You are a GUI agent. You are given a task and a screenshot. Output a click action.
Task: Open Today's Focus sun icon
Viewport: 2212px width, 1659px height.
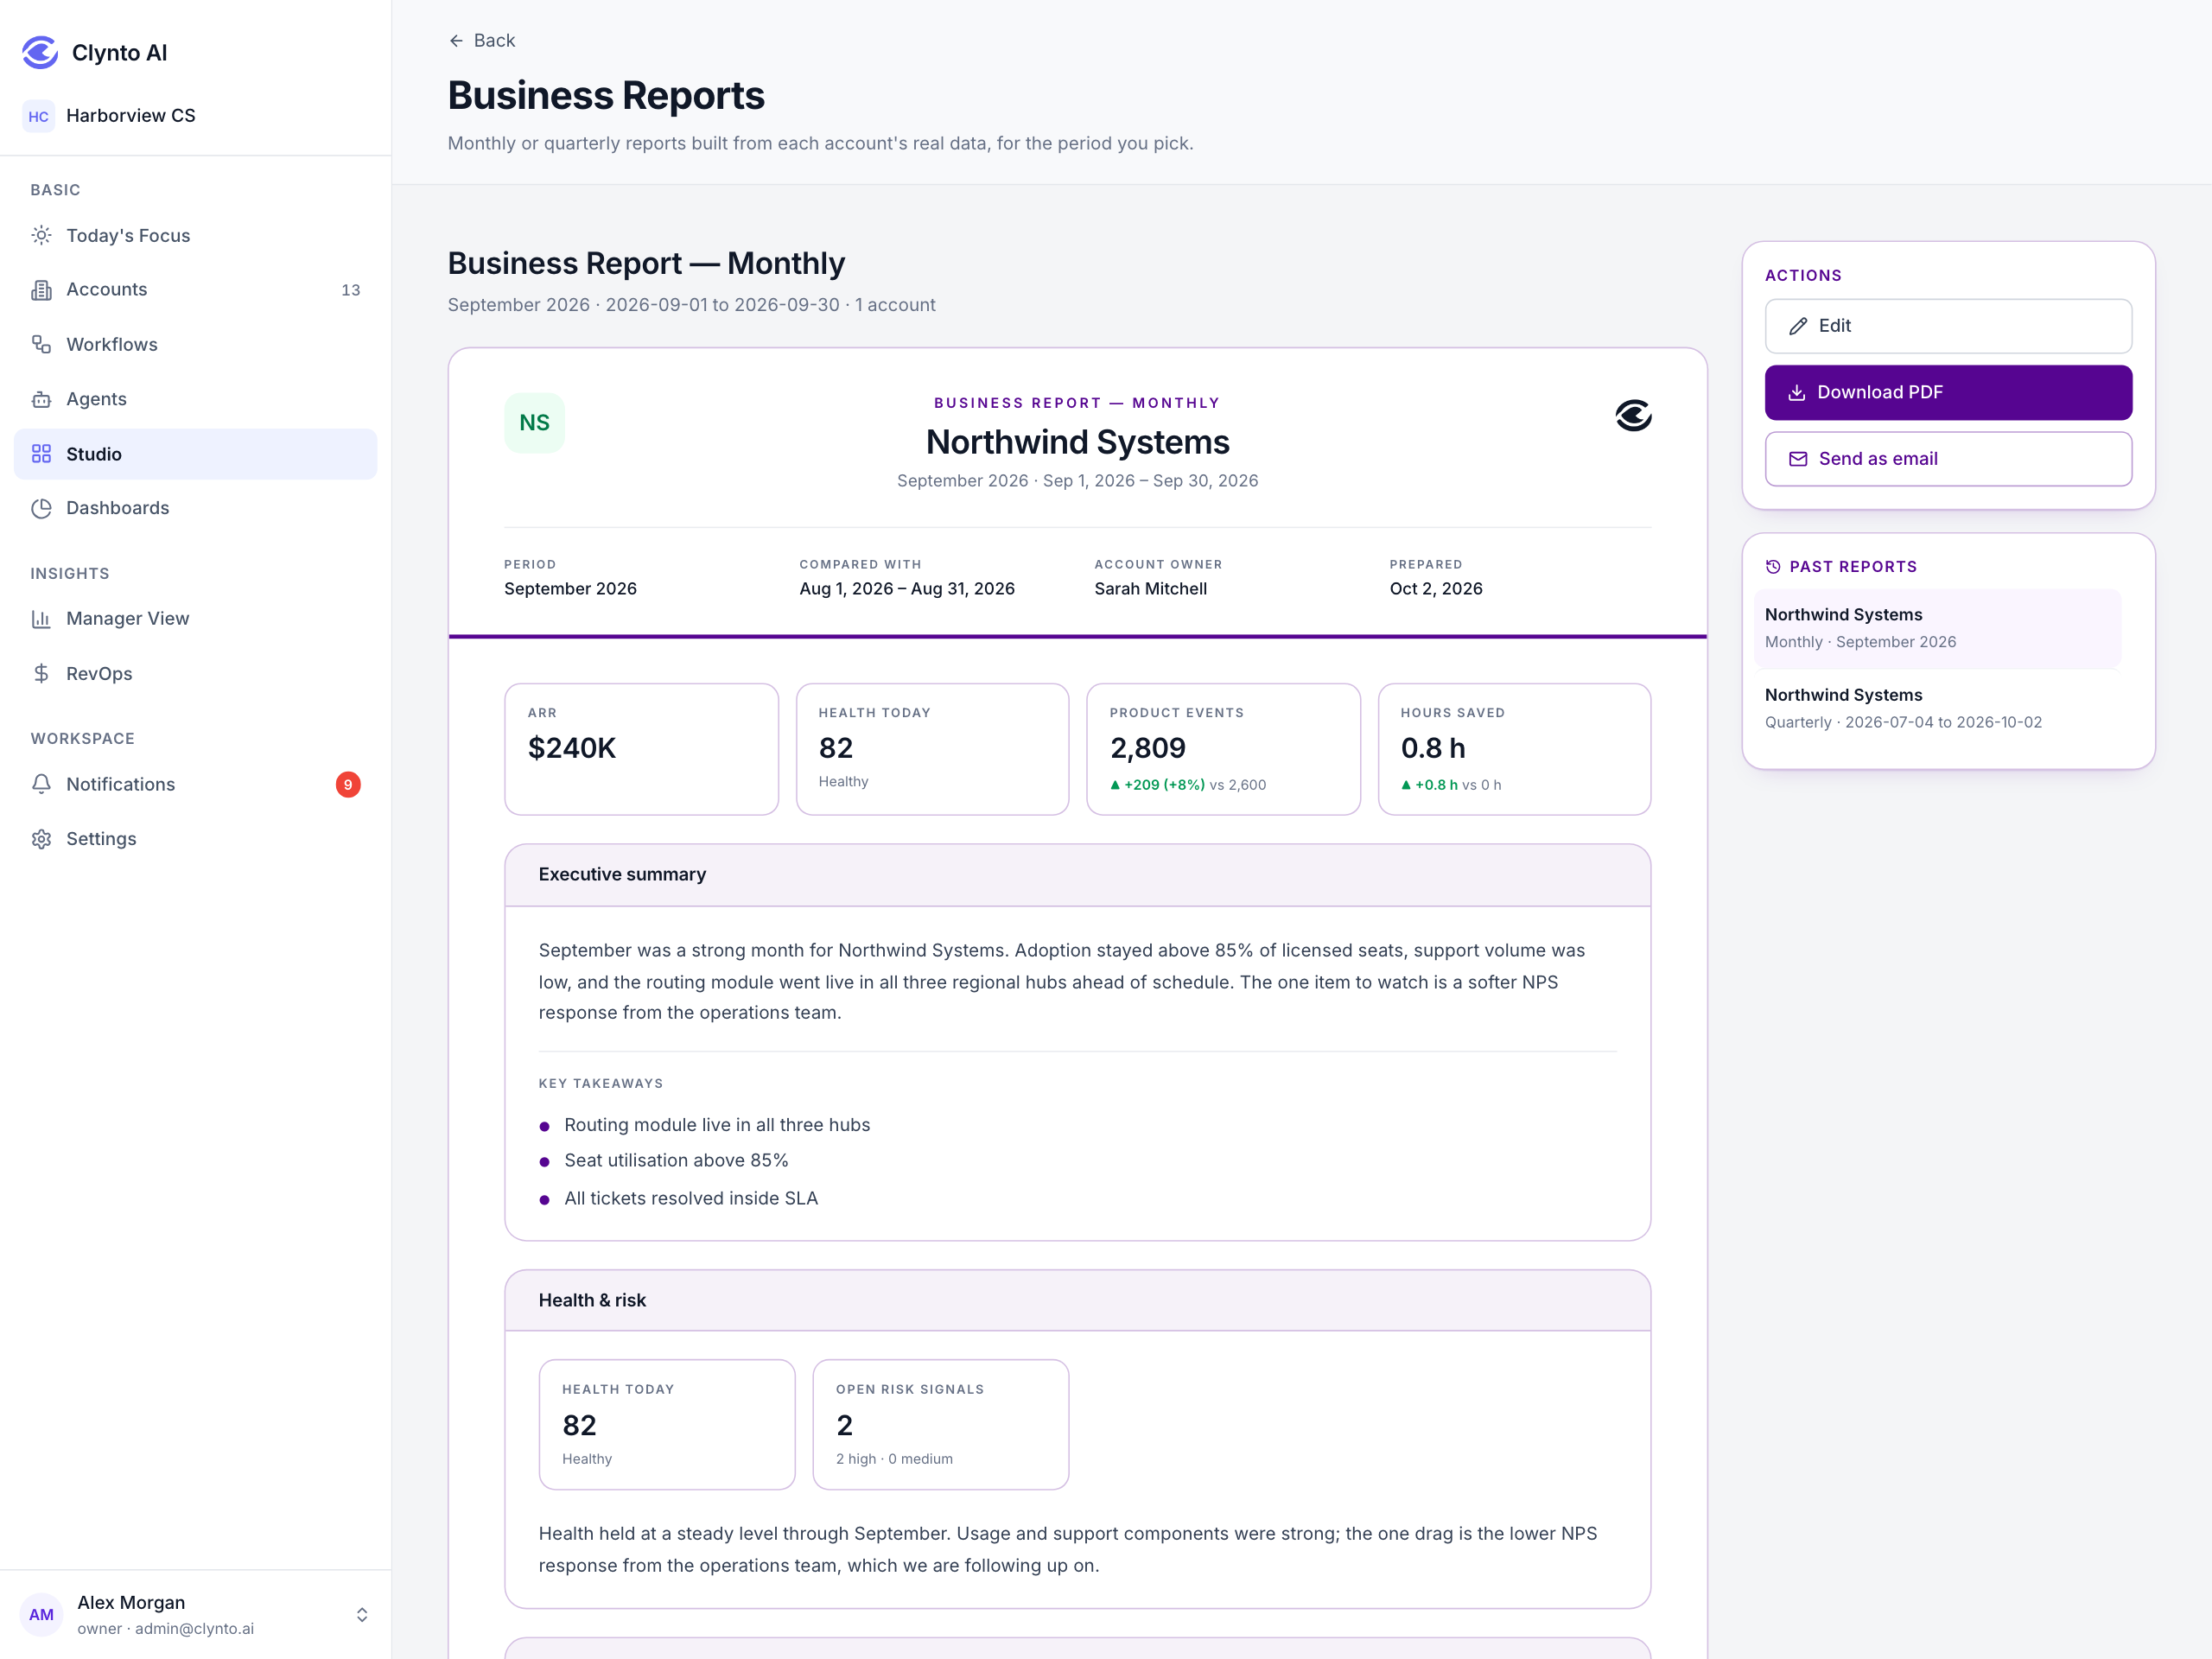coord(41,235)
